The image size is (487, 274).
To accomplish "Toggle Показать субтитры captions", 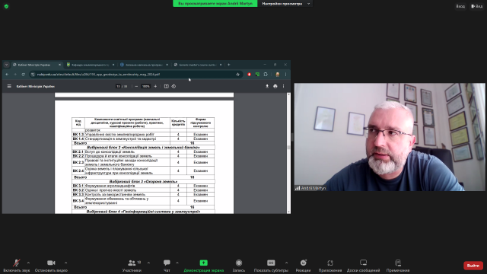I will point(271,266).
